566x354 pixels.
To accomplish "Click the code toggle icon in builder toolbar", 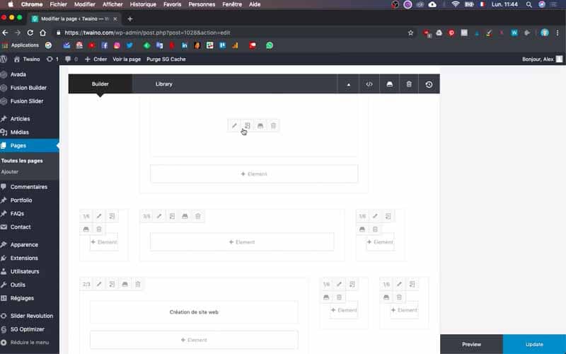I will point(369,84).
